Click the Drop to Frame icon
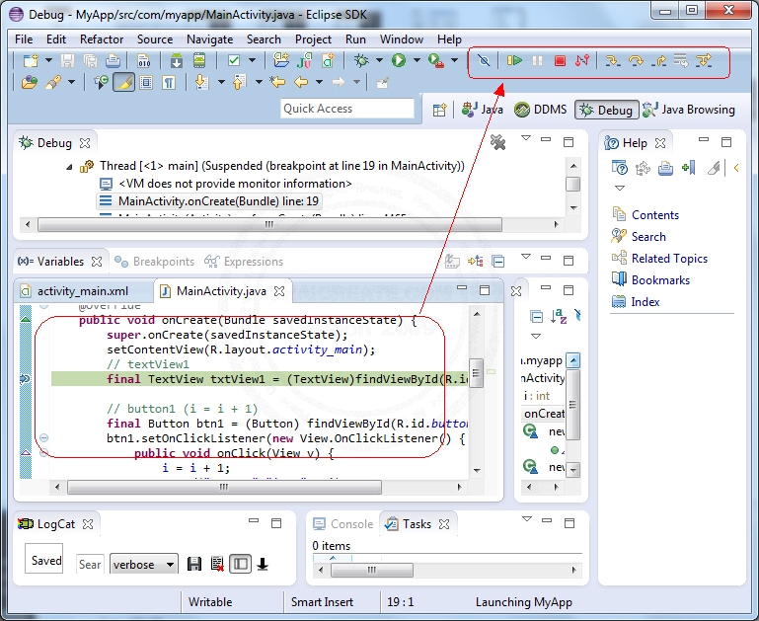759x621 pixels. [x=681, y=60]
